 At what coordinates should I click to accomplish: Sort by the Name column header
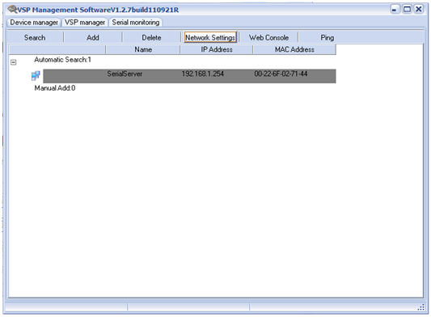[143, 49]
